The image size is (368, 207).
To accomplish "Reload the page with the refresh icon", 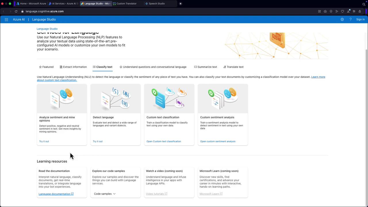I will coord(16,11).
